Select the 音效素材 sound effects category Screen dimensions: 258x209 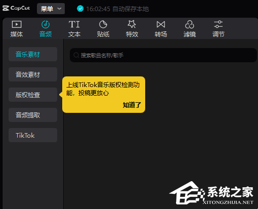pos(33,74)
